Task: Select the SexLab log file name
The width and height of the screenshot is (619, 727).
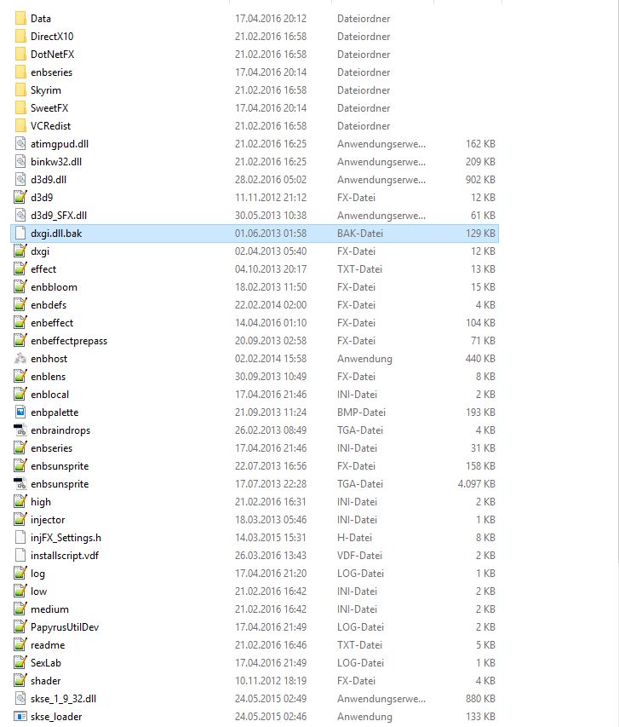Action: point(46,663)
